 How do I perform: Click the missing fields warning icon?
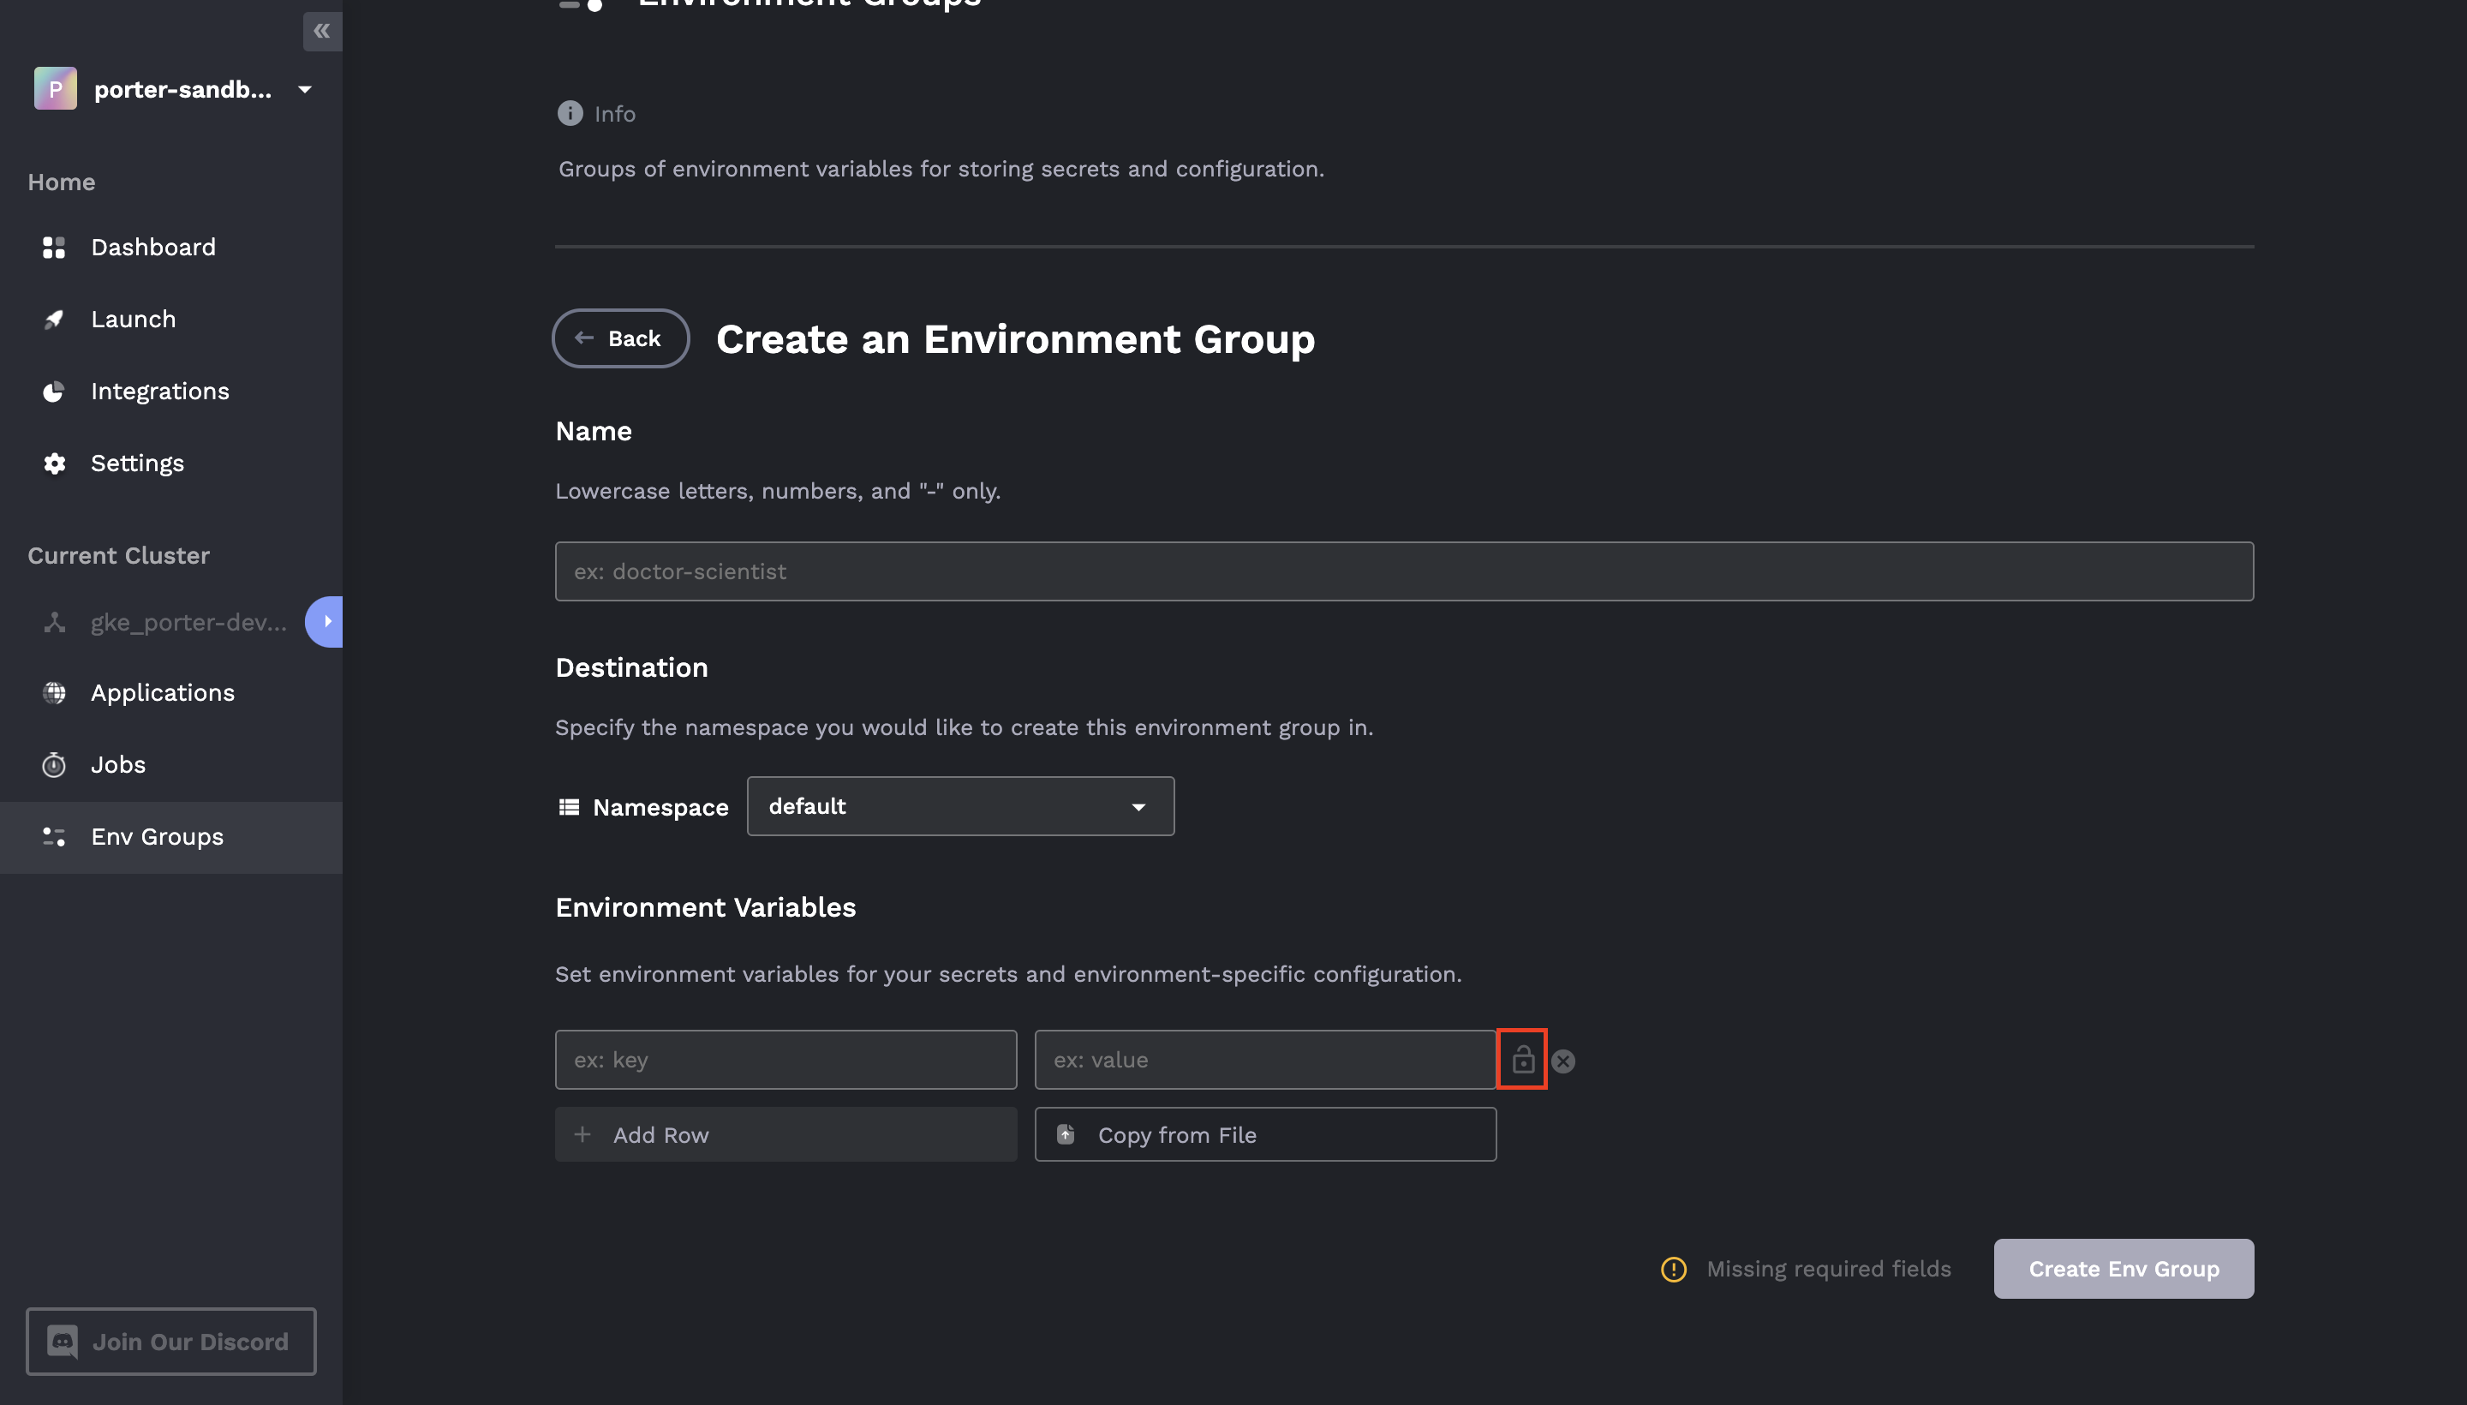click(x=1673, y=1269)
